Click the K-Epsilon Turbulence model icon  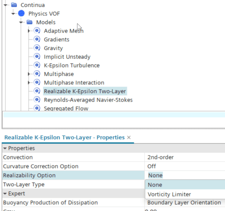pyautogui.click(x=37, y=65)
